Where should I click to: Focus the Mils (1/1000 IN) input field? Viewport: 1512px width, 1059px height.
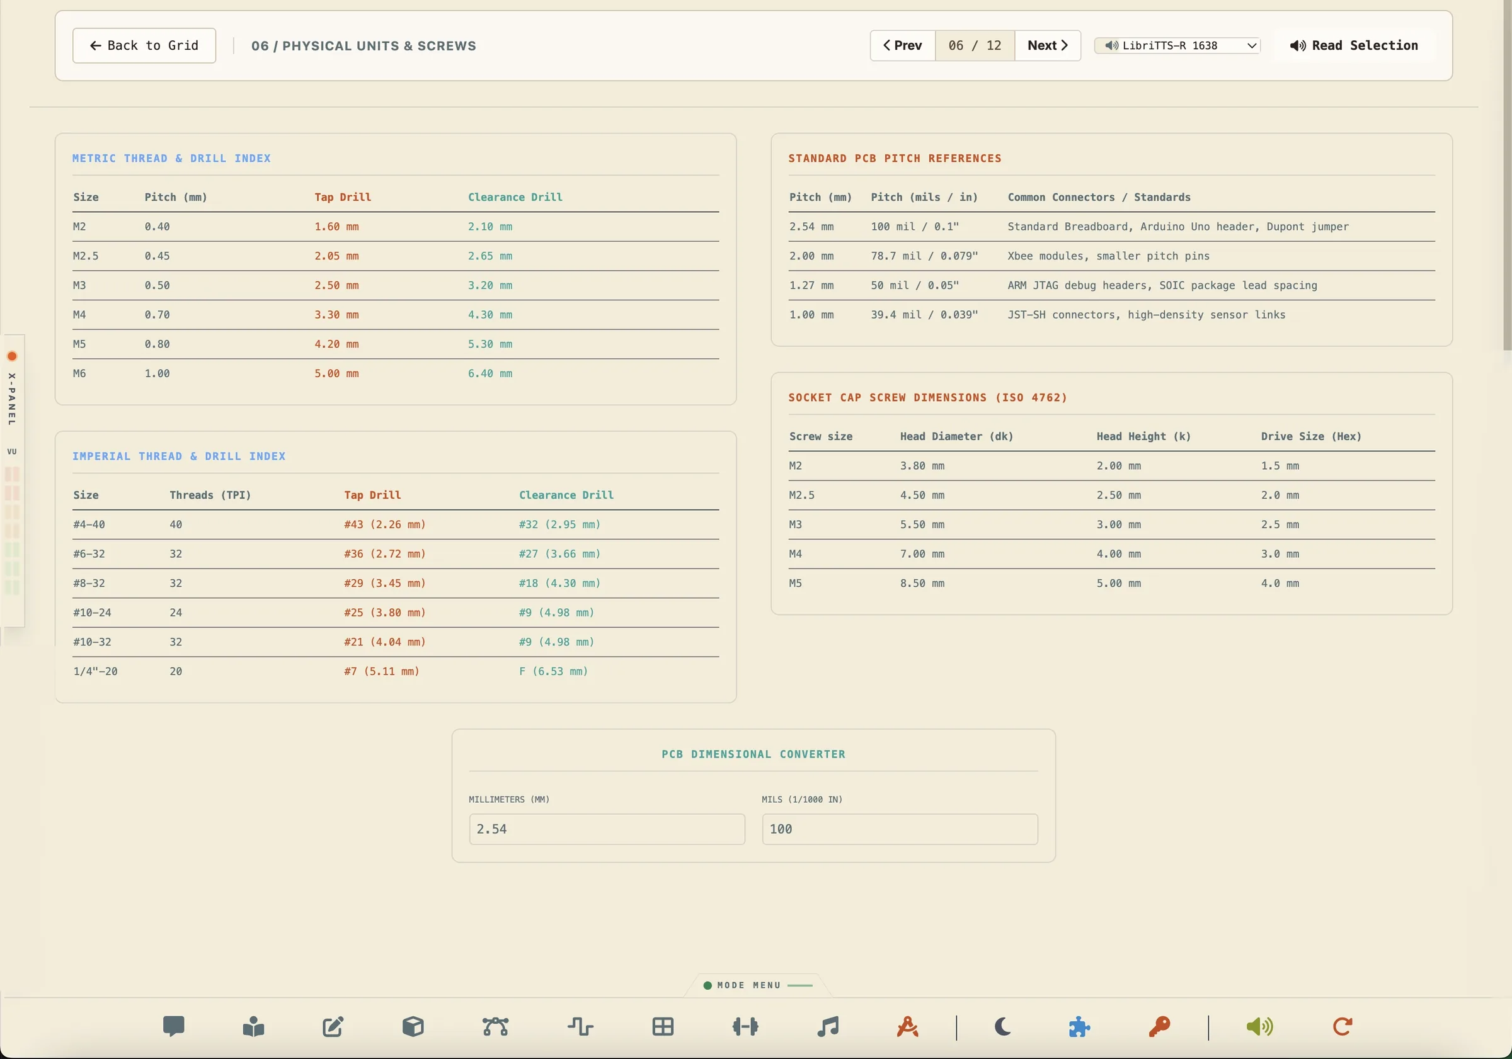(x=900, y=829)
